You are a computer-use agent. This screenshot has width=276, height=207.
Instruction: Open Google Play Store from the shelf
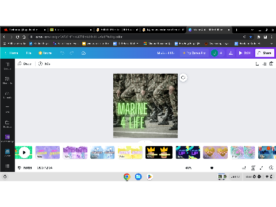point(149,177)
